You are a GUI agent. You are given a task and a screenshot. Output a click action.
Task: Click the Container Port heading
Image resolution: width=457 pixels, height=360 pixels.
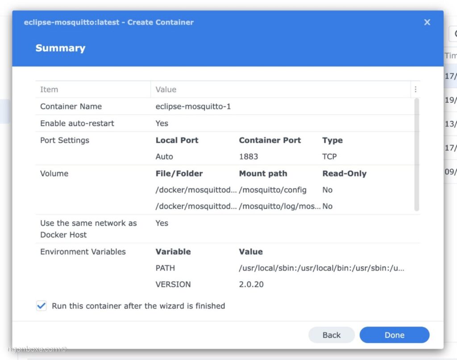[270, 140]
